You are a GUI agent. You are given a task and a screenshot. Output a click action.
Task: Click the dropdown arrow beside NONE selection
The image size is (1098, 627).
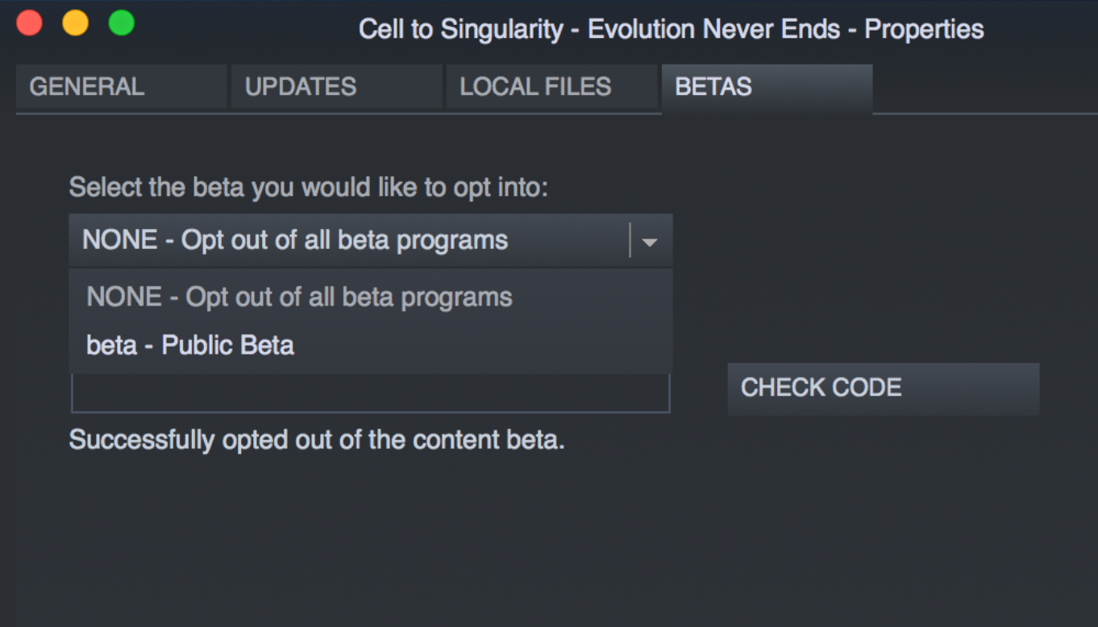point(650,241)
